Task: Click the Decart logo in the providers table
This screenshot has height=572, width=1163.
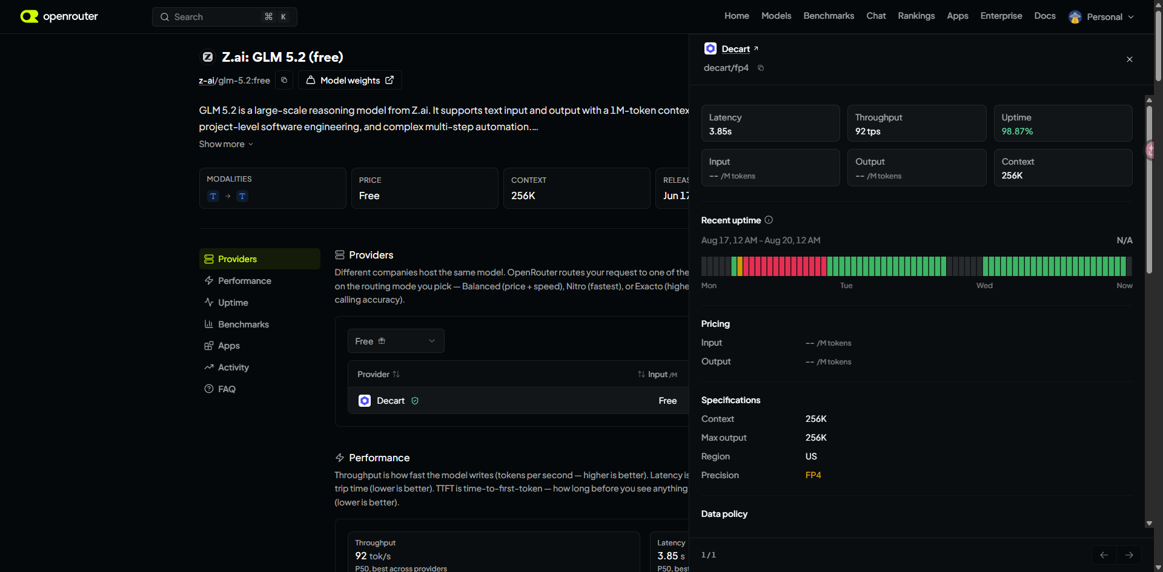Action: (365, 401)
